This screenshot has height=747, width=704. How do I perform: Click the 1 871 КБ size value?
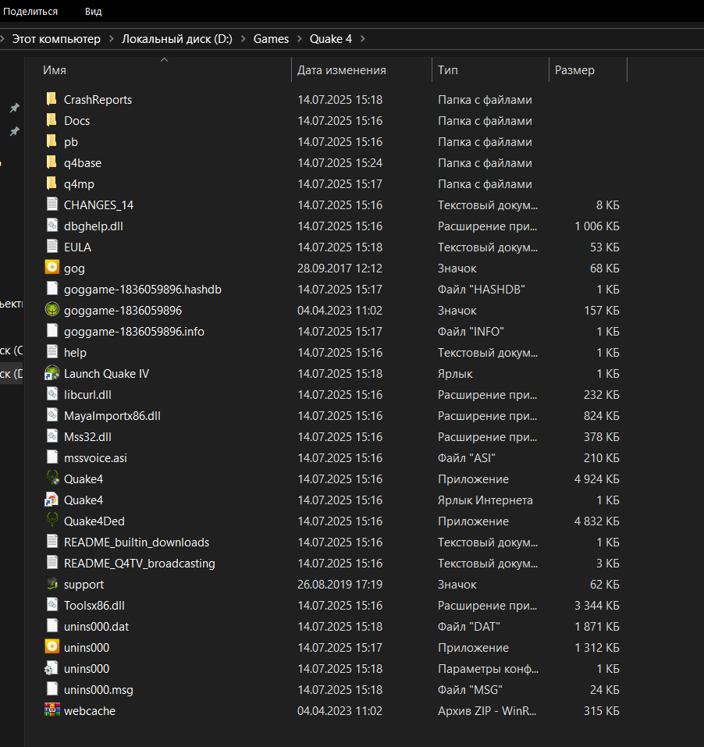click(597, 626)
